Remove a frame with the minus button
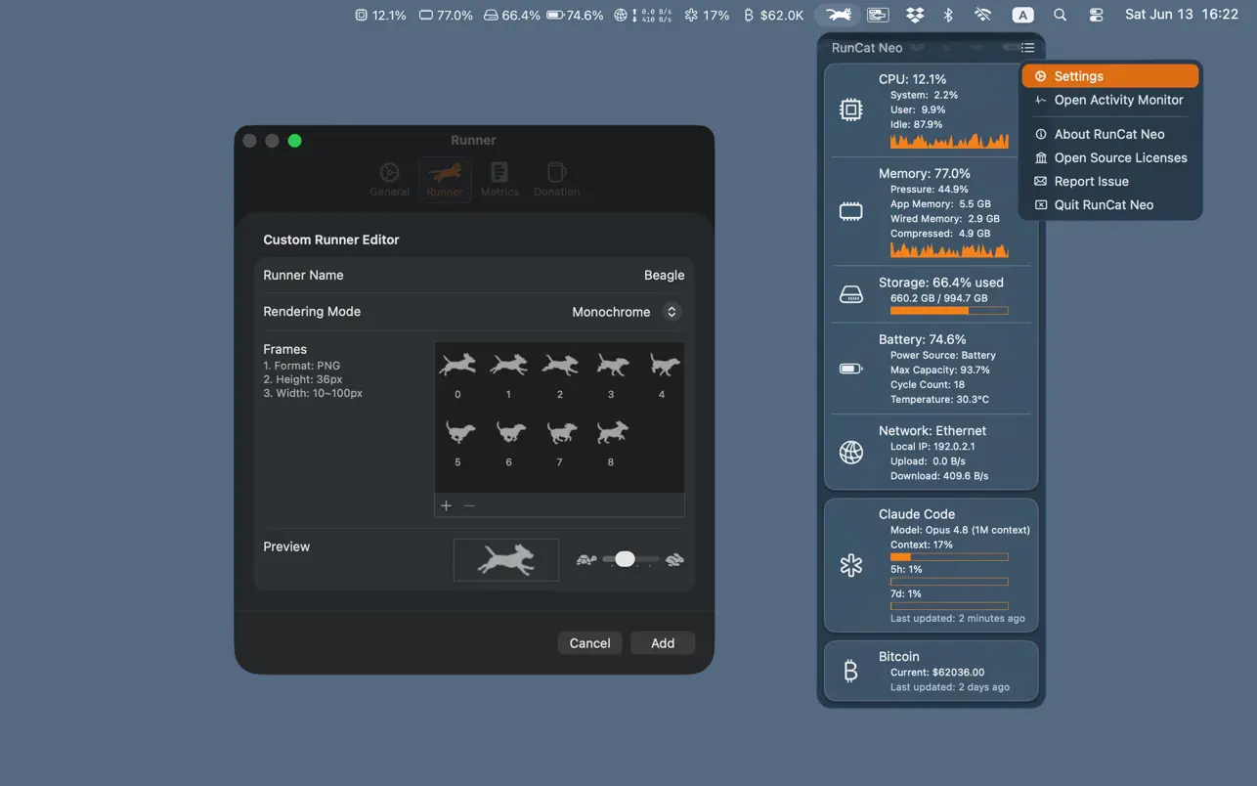 (470, 505)
